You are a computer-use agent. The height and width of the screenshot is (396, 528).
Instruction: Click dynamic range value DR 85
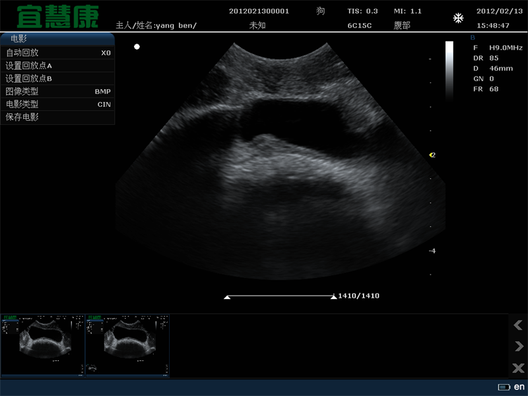point(486,58)
